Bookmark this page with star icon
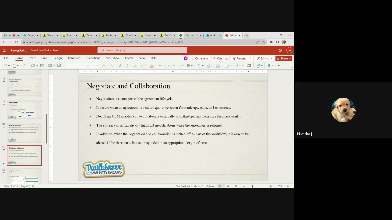Screen dimensions: 392x220 tap(264, 42)
